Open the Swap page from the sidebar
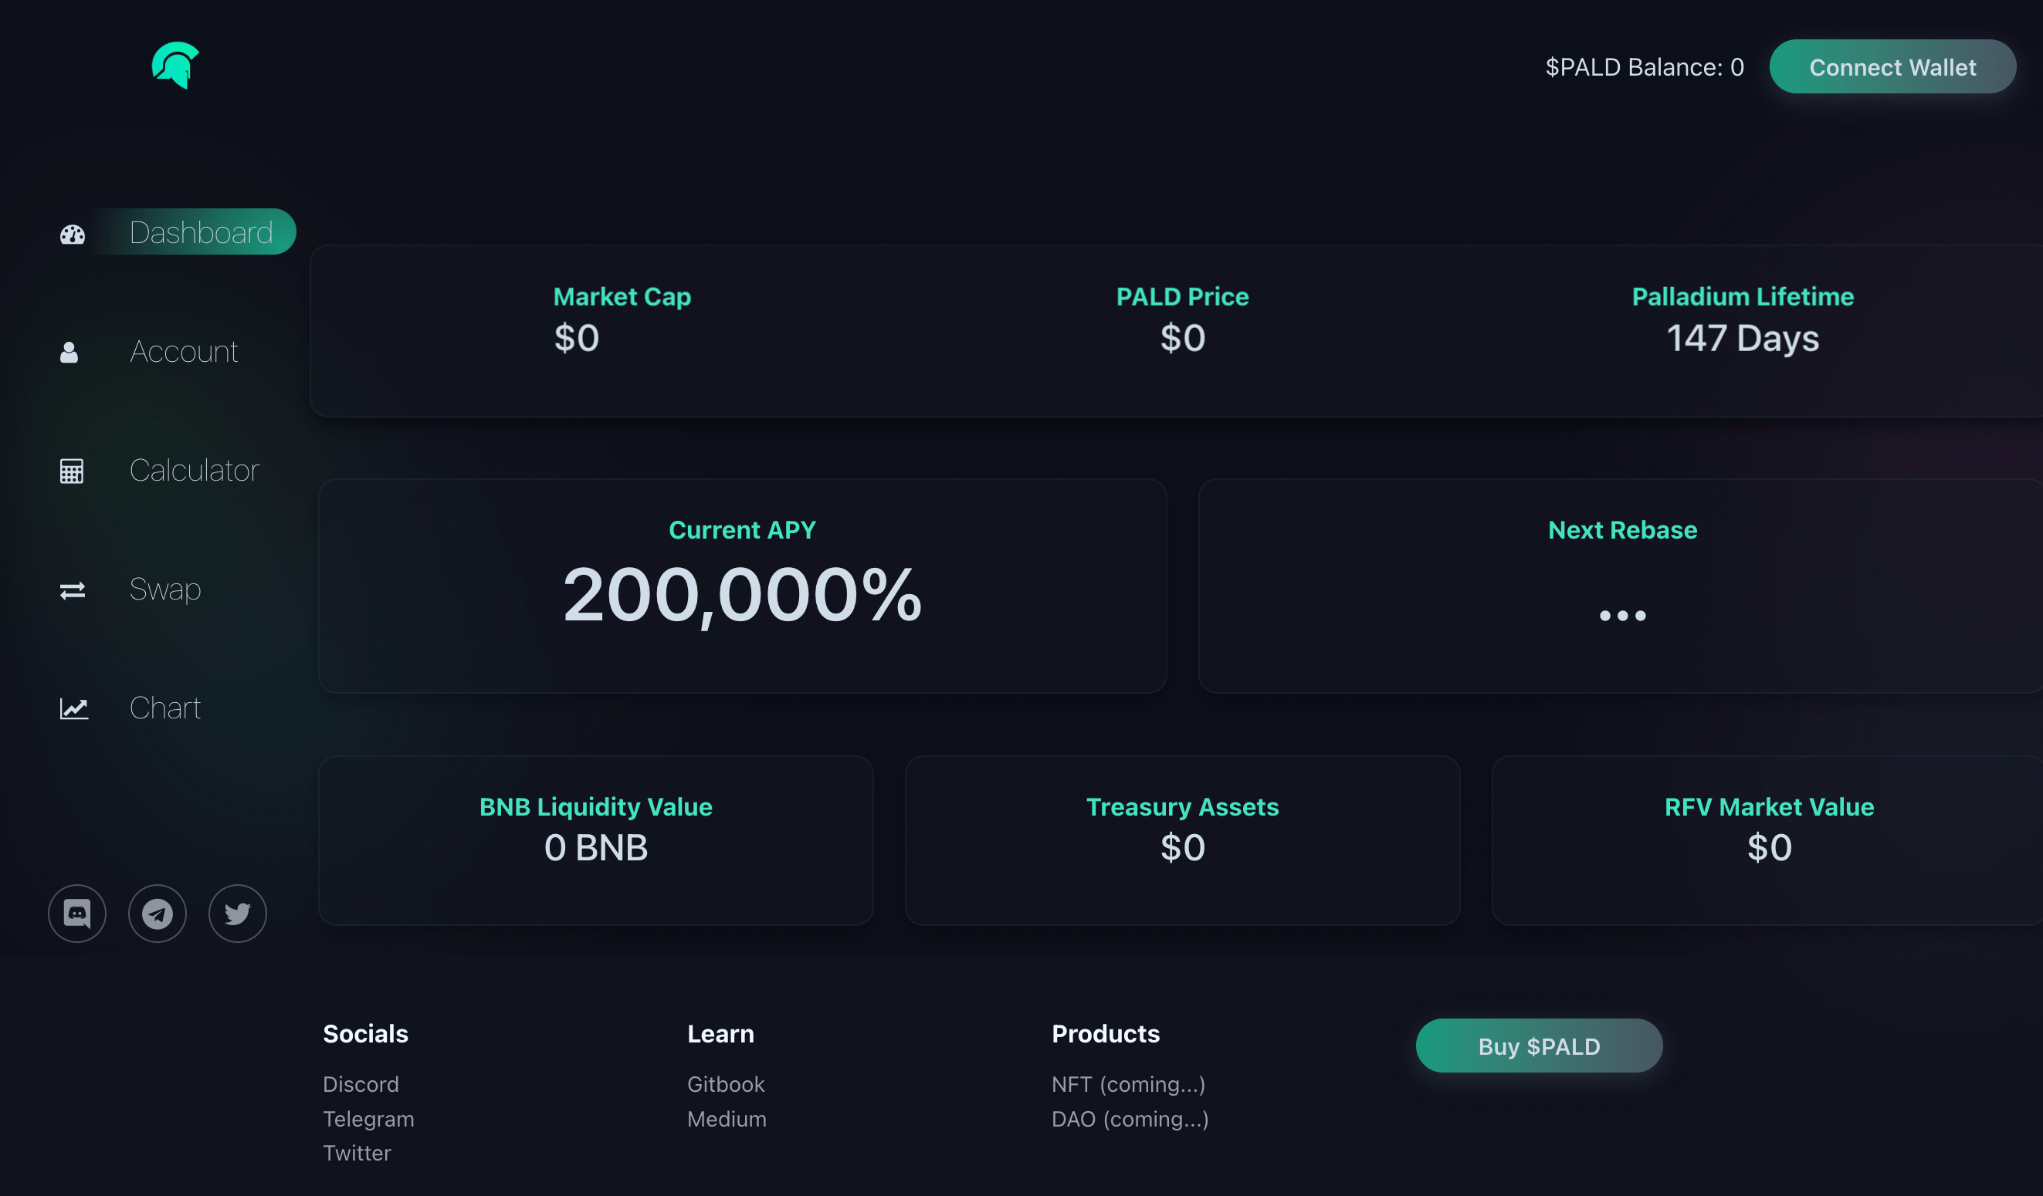 (164, 589)
